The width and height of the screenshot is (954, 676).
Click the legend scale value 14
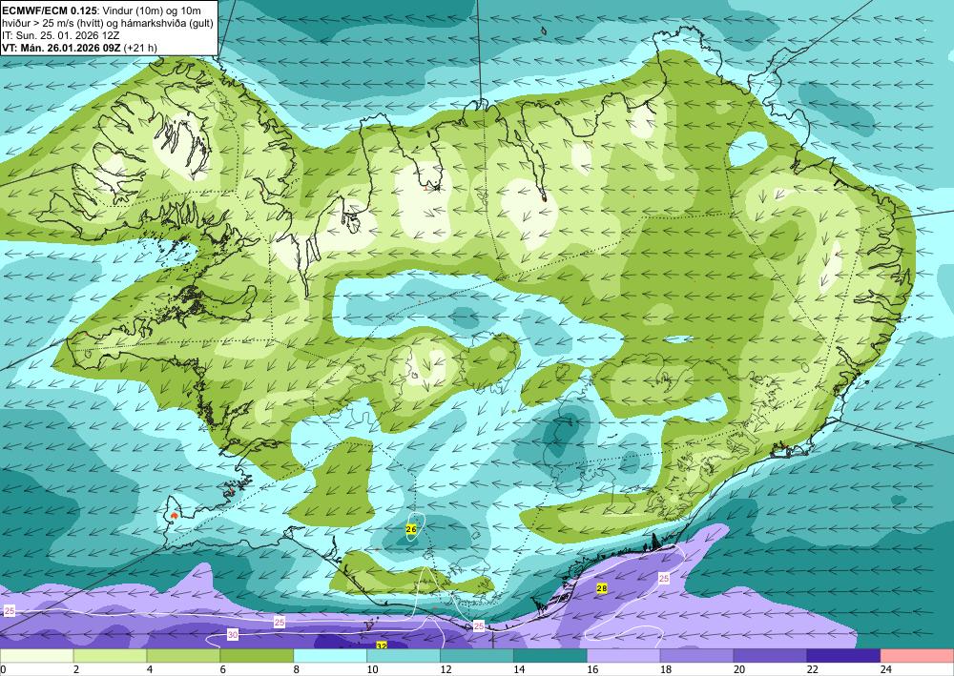click(x=519, y=669)
